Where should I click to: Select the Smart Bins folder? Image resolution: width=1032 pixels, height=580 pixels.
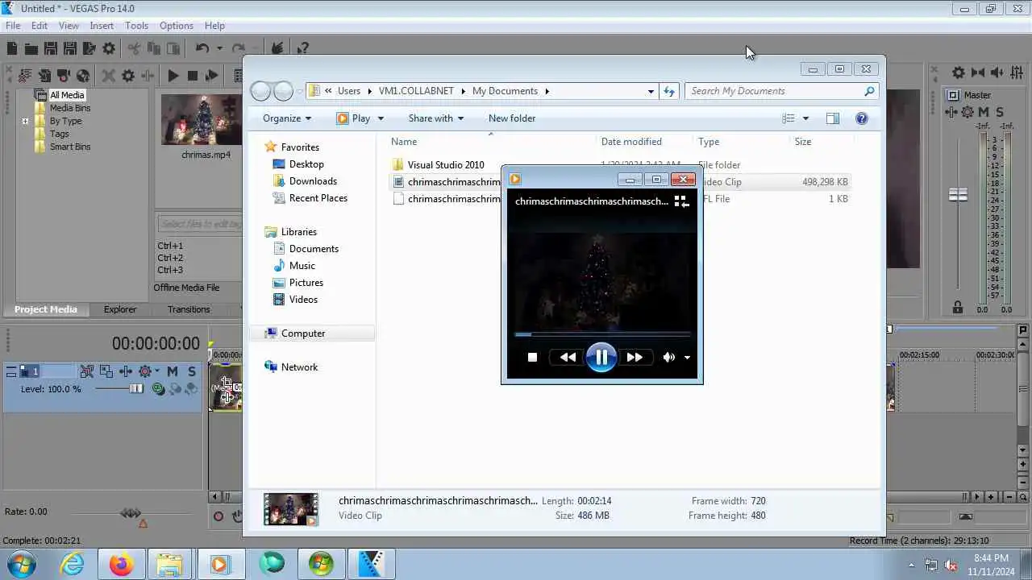70,147
